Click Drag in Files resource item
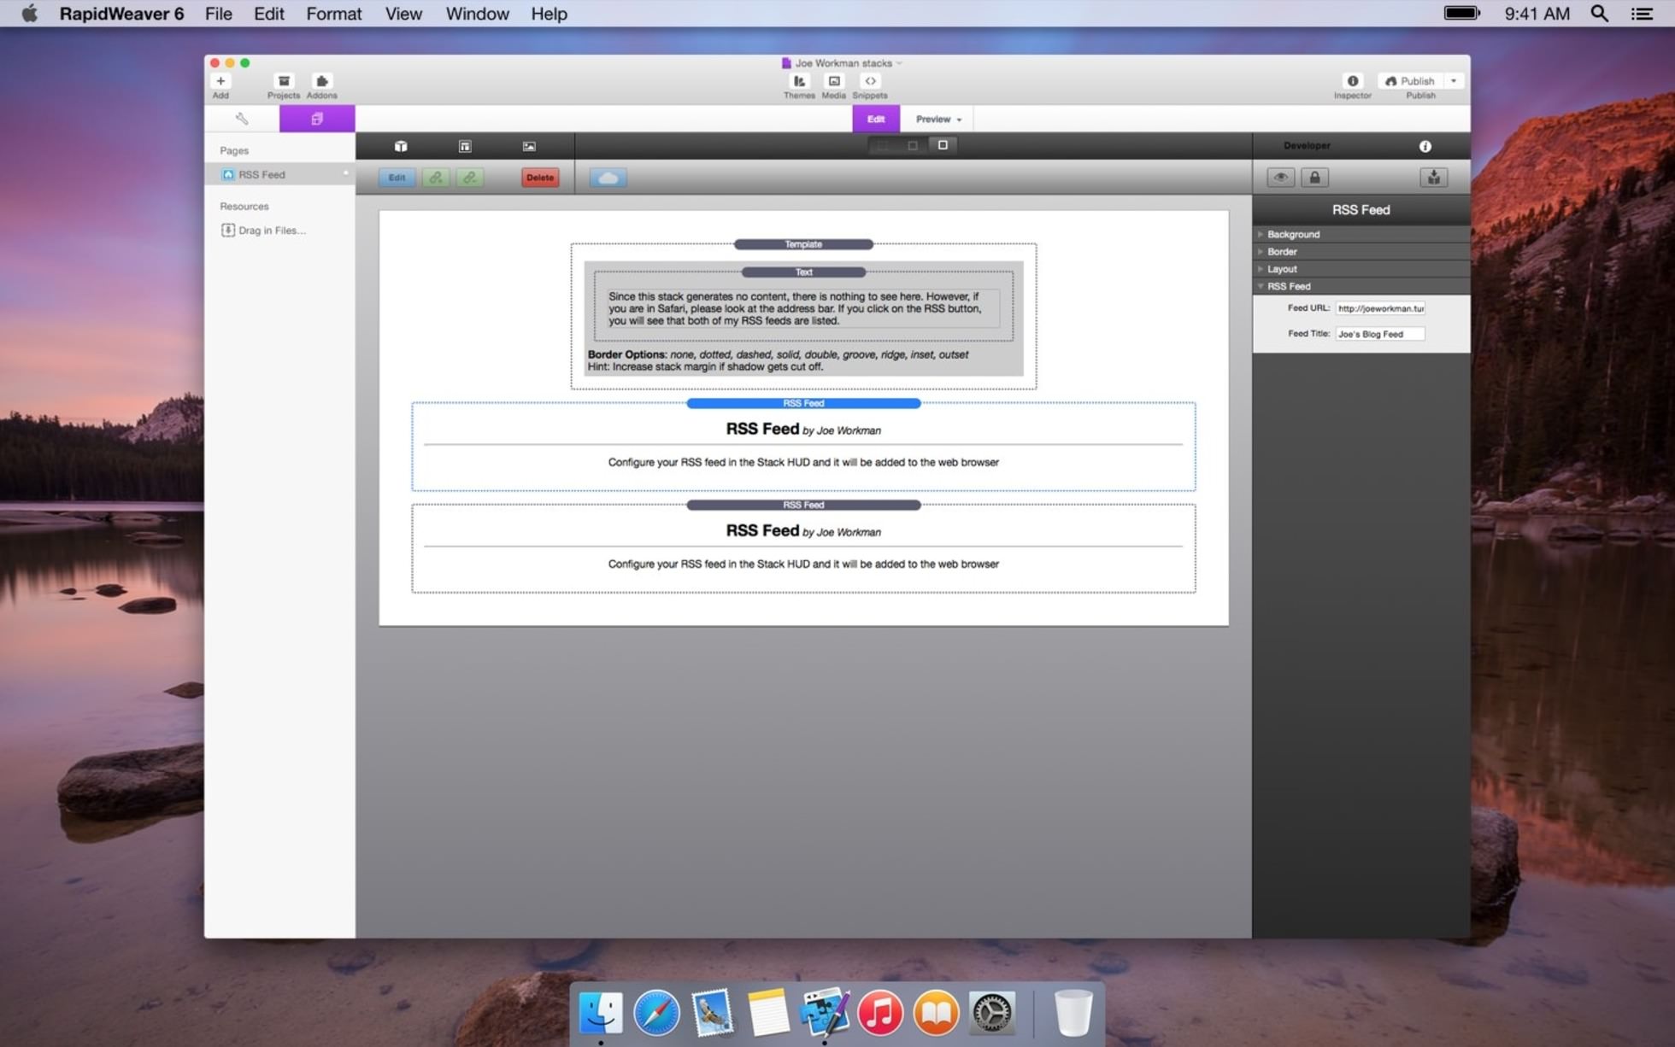The image size is (1675, 1047). (263, 231)
